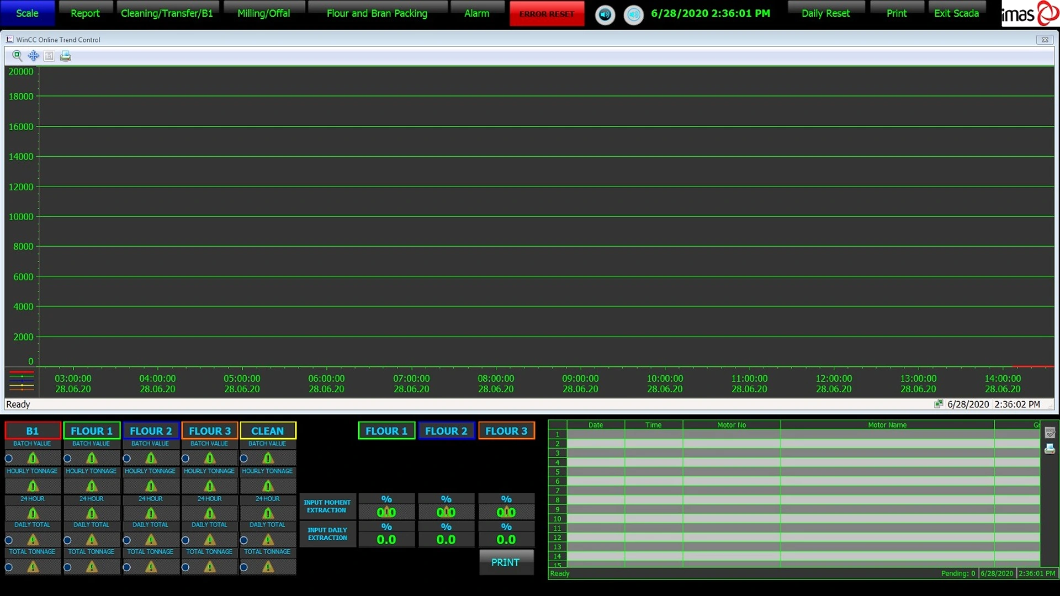Viewport: 1060px width, 596px height.
Task: Click B1 daily total warning icon
Action: (33, 539)
